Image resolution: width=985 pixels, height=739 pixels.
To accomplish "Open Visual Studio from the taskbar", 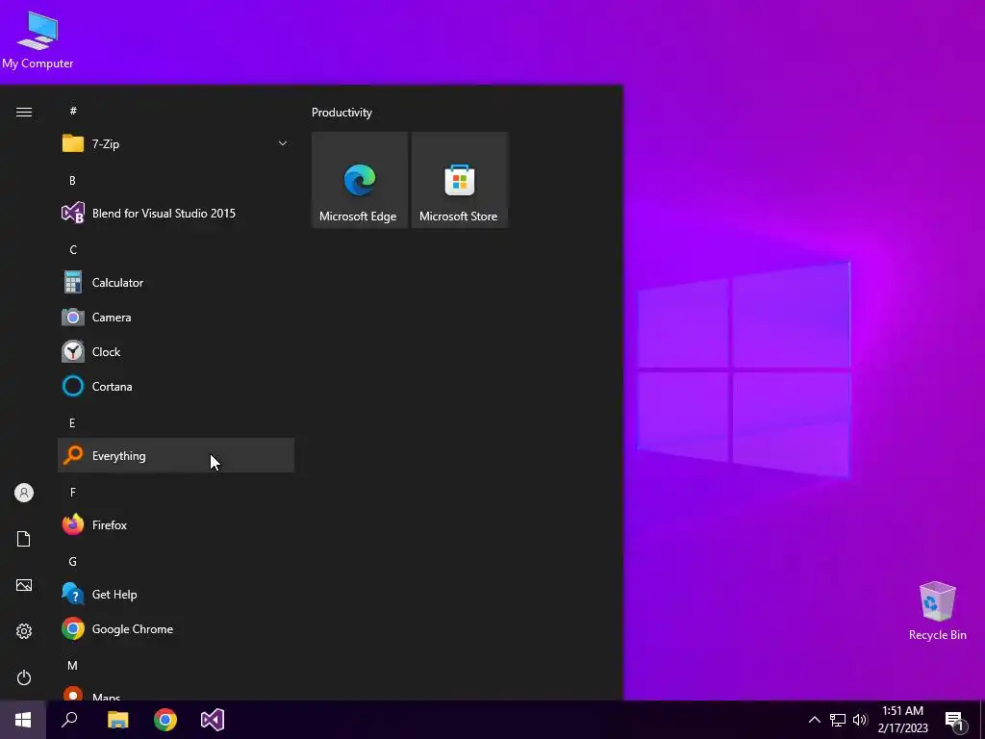I will [x=213, y=720].
